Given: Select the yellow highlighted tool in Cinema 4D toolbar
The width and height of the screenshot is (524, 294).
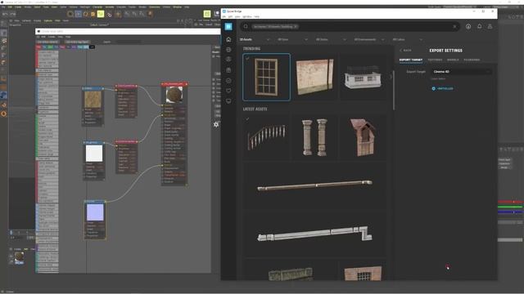Looking at the screenshot, I should (101, 14).
